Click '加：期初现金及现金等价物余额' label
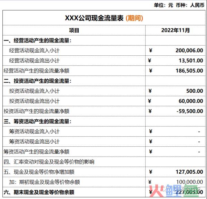Image resolution: width=207 pixels, height=199 pixels. click(x=45, y=182)
